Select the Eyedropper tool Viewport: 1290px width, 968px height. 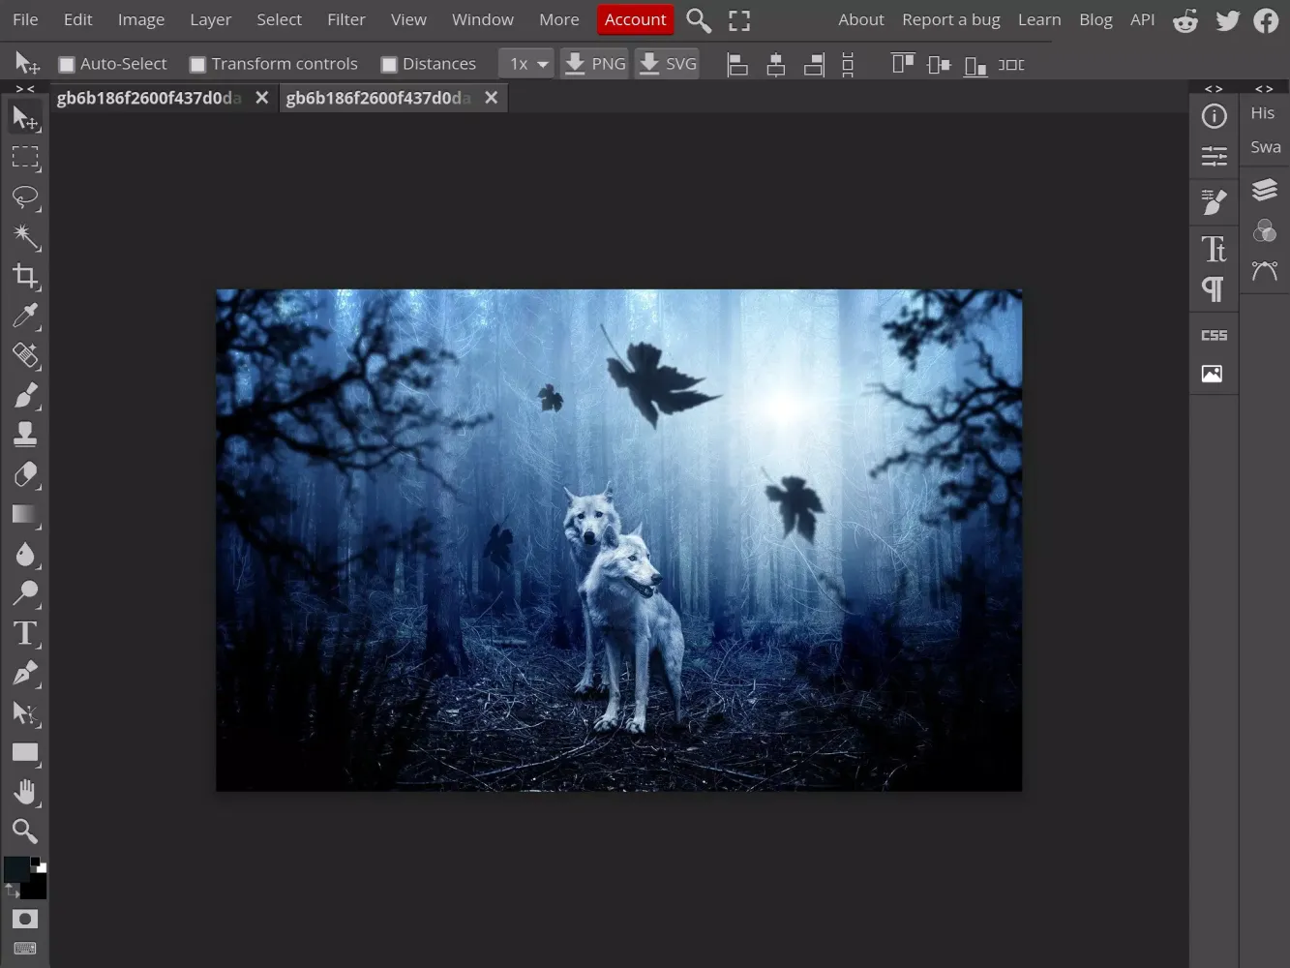point(25,316)
